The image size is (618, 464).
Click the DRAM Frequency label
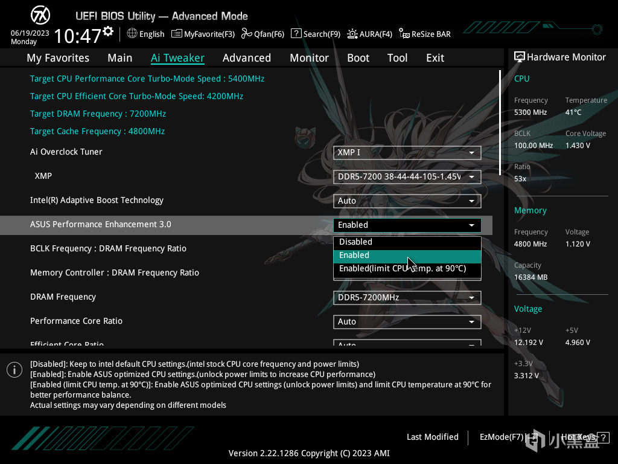(x=63, y=297)
